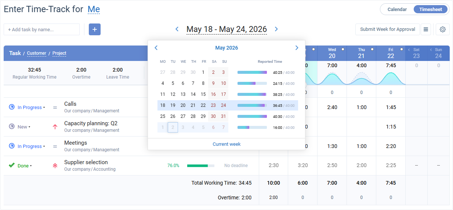Switch to Calendar view
Image resolution: width=453 pixels, height=210 pixels.
coord(397,10)
